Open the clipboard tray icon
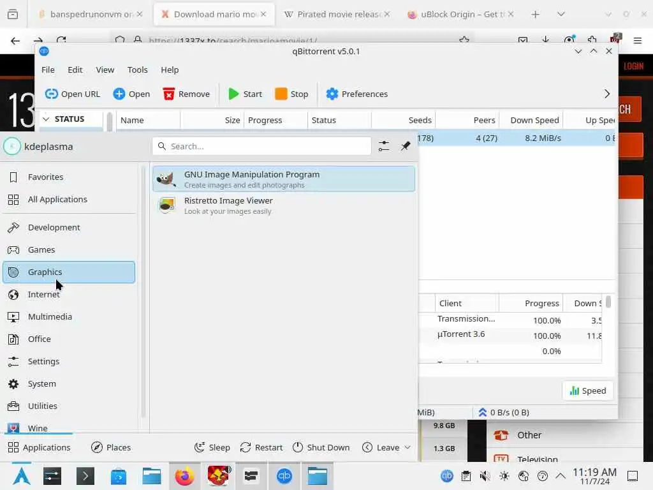Screen dimensions: 653x490 (x=466, y=476)
